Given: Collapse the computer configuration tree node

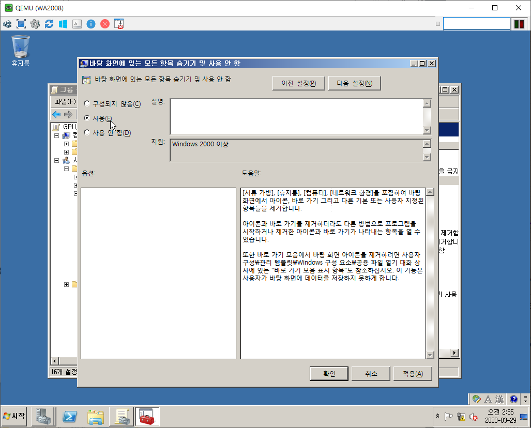Looking at the screenshot, I should pyautogui.click(x=57, y=135).
